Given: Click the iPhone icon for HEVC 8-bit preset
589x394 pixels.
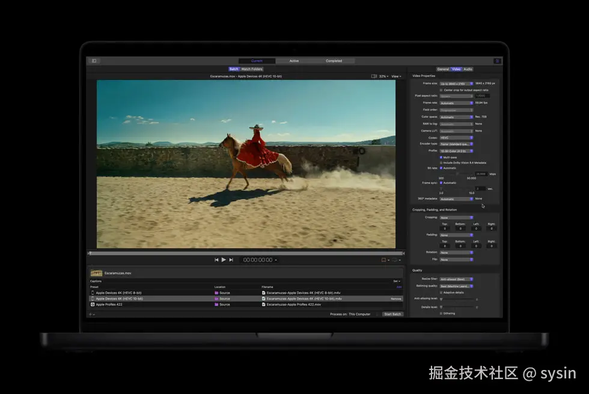Looking at the screenshot, I should coord(93,292).
